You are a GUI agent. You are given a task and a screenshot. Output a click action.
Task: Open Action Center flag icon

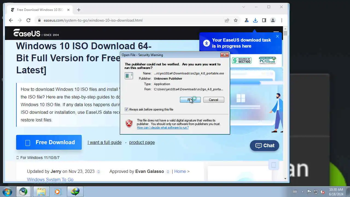(309, 192)
